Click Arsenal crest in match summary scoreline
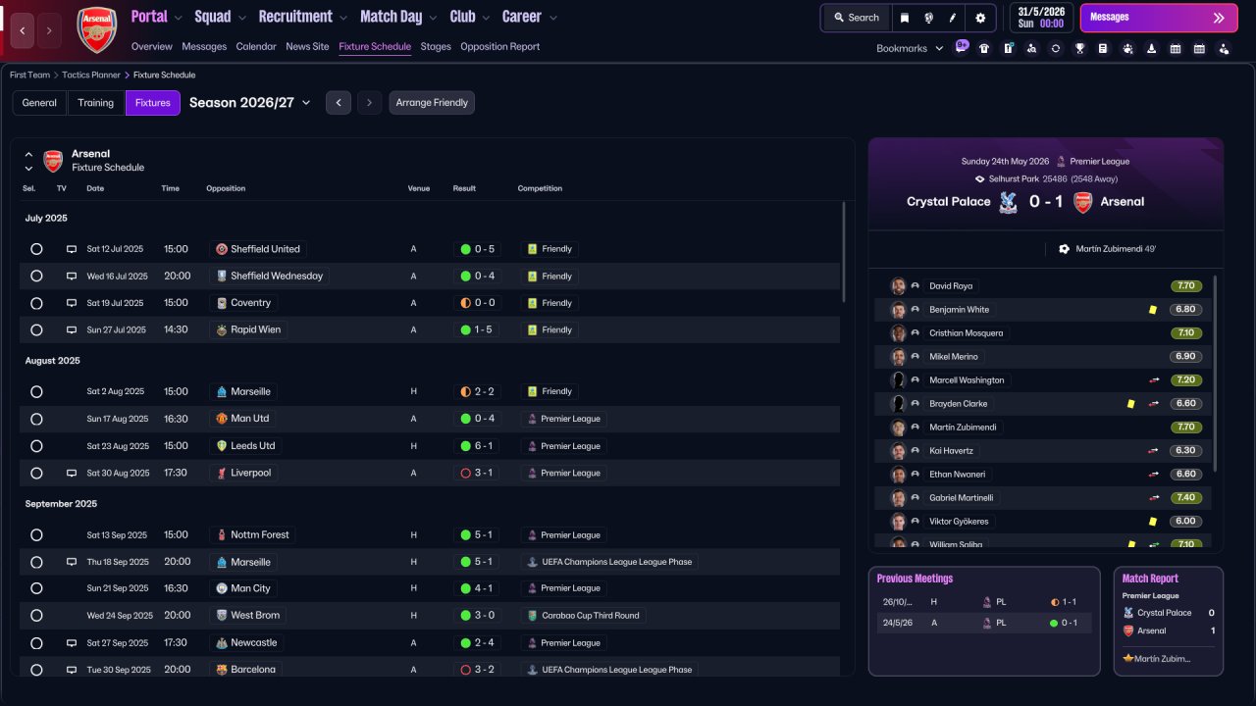The height and width of the screenshot is (706, 1256). pyautogui.click(x=1082, y=202)
